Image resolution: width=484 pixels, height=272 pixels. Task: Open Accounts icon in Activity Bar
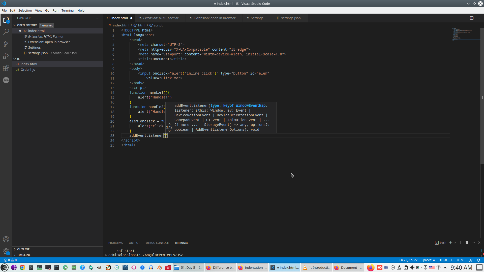tap(6, 239)
